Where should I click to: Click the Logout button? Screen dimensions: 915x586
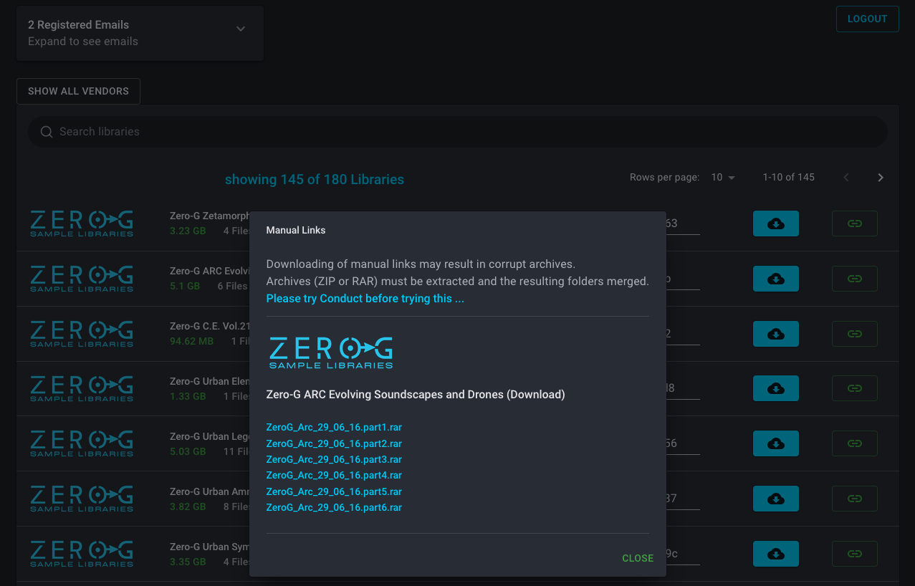coord(867,19)
